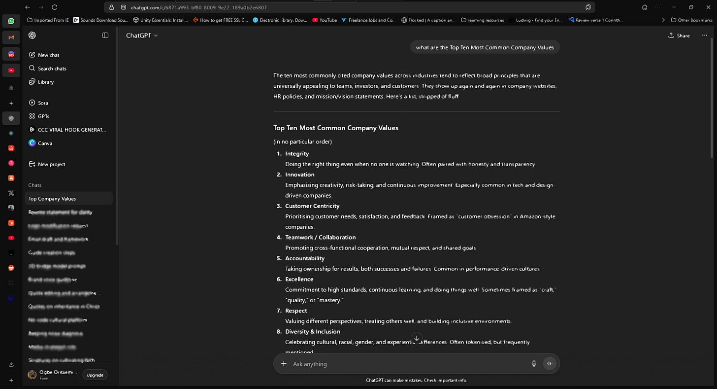Image resolution: width=717 pixels, height=389 pixels.
Task: Click the Integrity list item title
Action: pyautogui.click(x=297, y=154)
